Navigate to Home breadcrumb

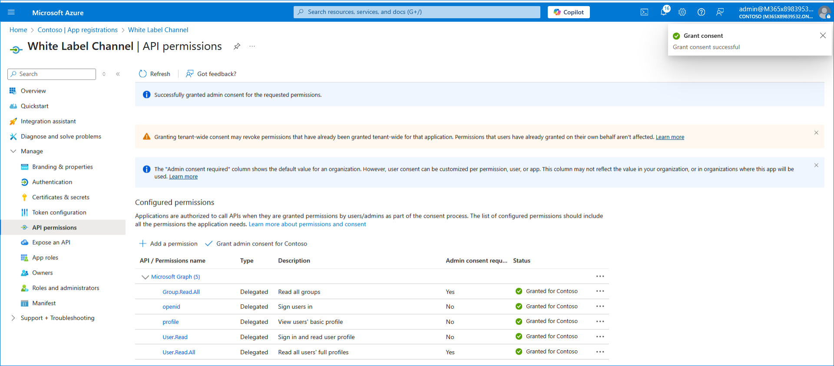point(18,30)
